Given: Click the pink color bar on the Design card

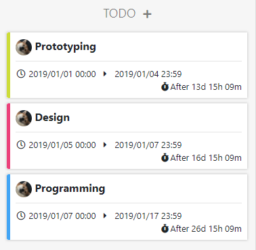Looking at the screenshot, I should click(8, 136).
